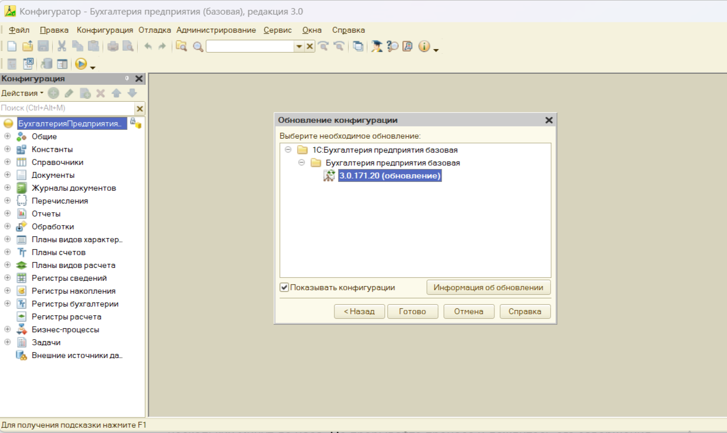Screen dimensions: 727x433
Task: Click the lock icon beside configuration root
Action: coord(135,123)
